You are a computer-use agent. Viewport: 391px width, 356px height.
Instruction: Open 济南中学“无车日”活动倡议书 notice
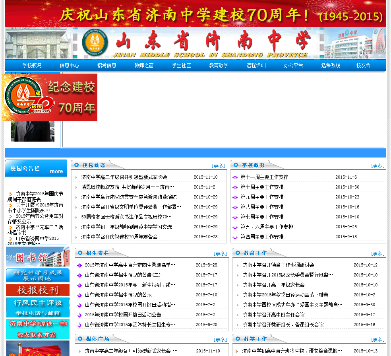[x=35, y=230]
